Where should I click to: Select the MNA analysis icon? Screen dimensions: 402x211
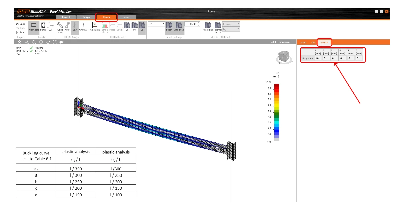(68, 27)
